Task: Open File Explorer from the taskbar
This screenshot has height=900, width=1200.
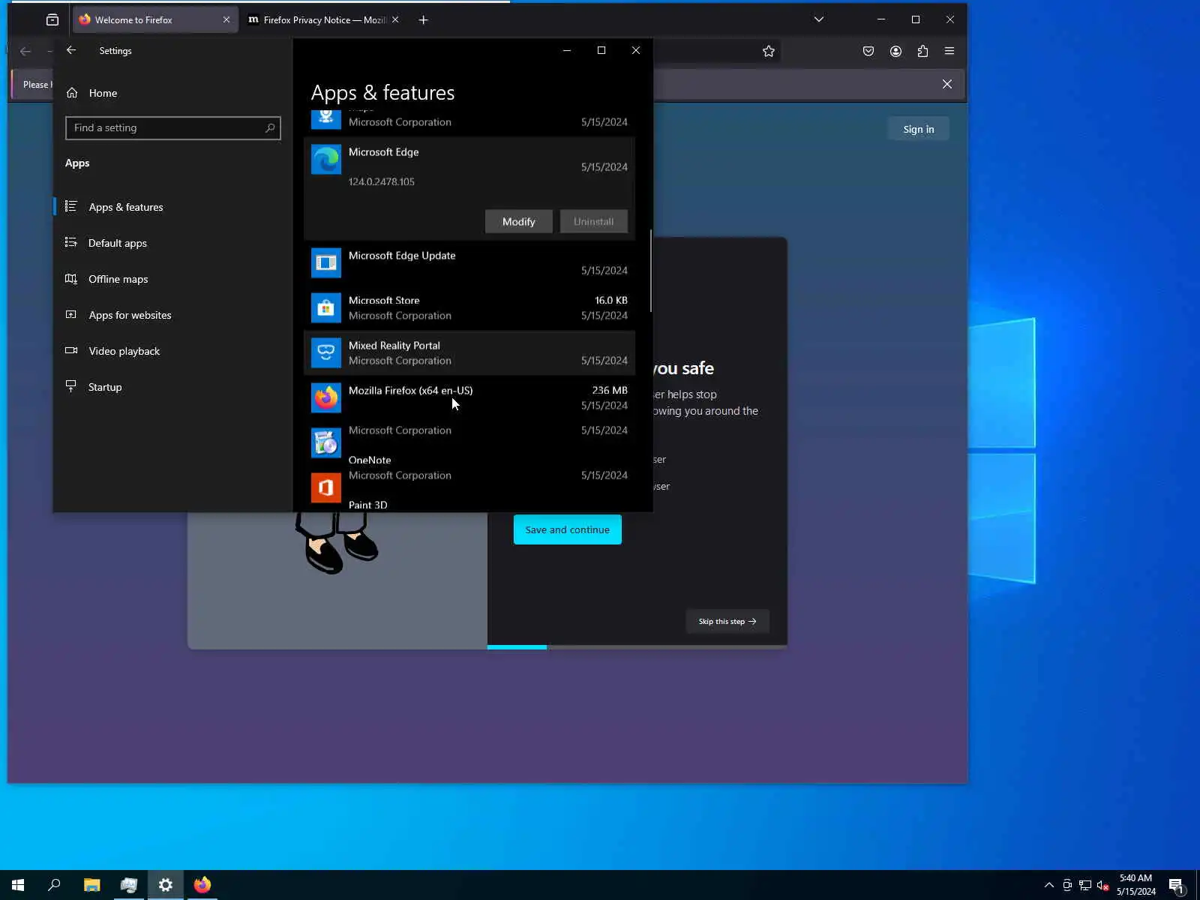Action: (91, 885)
